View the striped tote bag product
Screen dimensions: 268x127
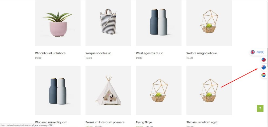point(108,23)
